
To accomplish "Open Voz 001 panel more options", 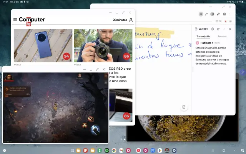I will click(x=224, y=29).
